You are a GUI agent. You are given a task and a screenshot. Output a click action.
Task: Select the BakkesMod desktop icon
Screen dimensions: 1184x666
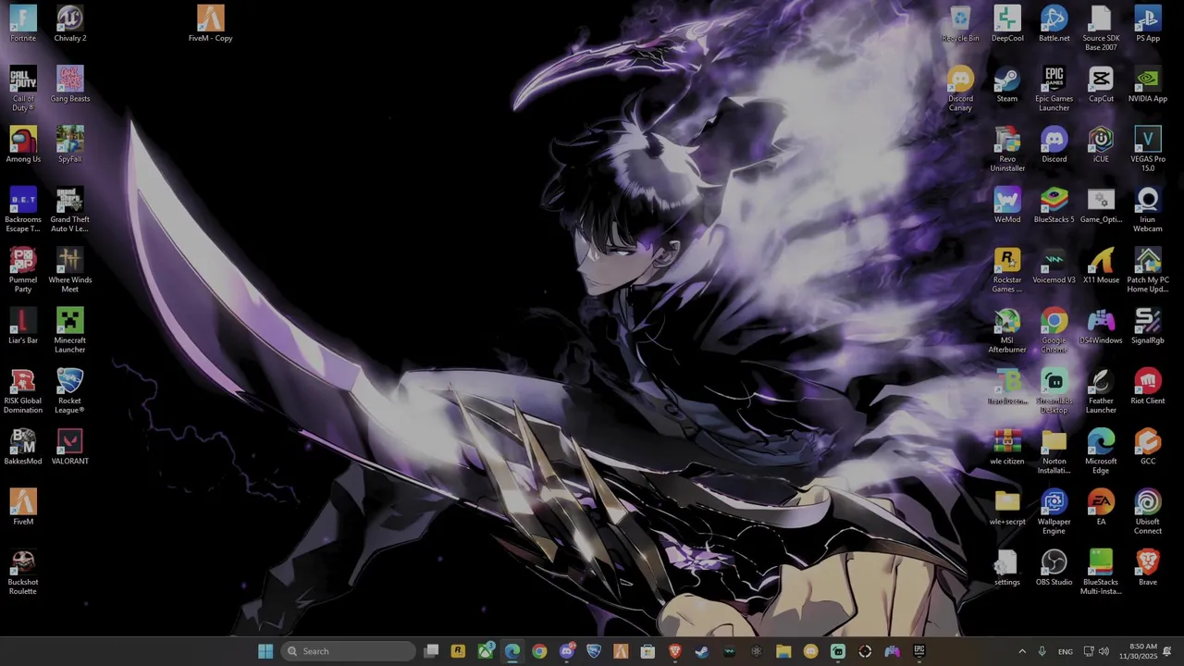click(23, 447)
